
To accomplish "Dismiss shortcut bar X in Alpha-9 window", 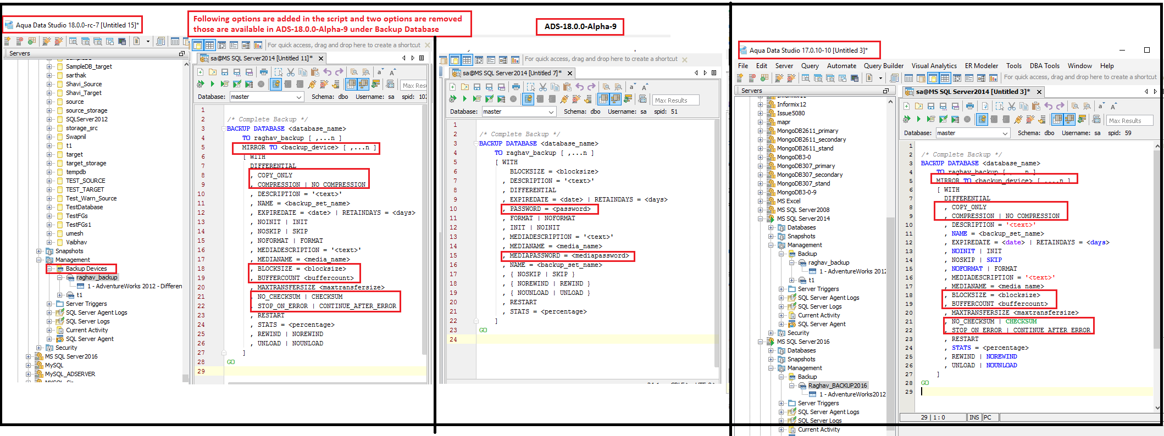I will [x=685, y=59].
